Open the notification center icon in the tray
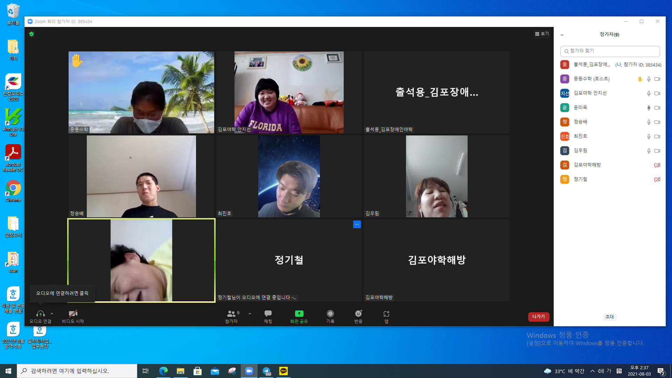Viewport: 672px width, 378px height. coord(661,371)
